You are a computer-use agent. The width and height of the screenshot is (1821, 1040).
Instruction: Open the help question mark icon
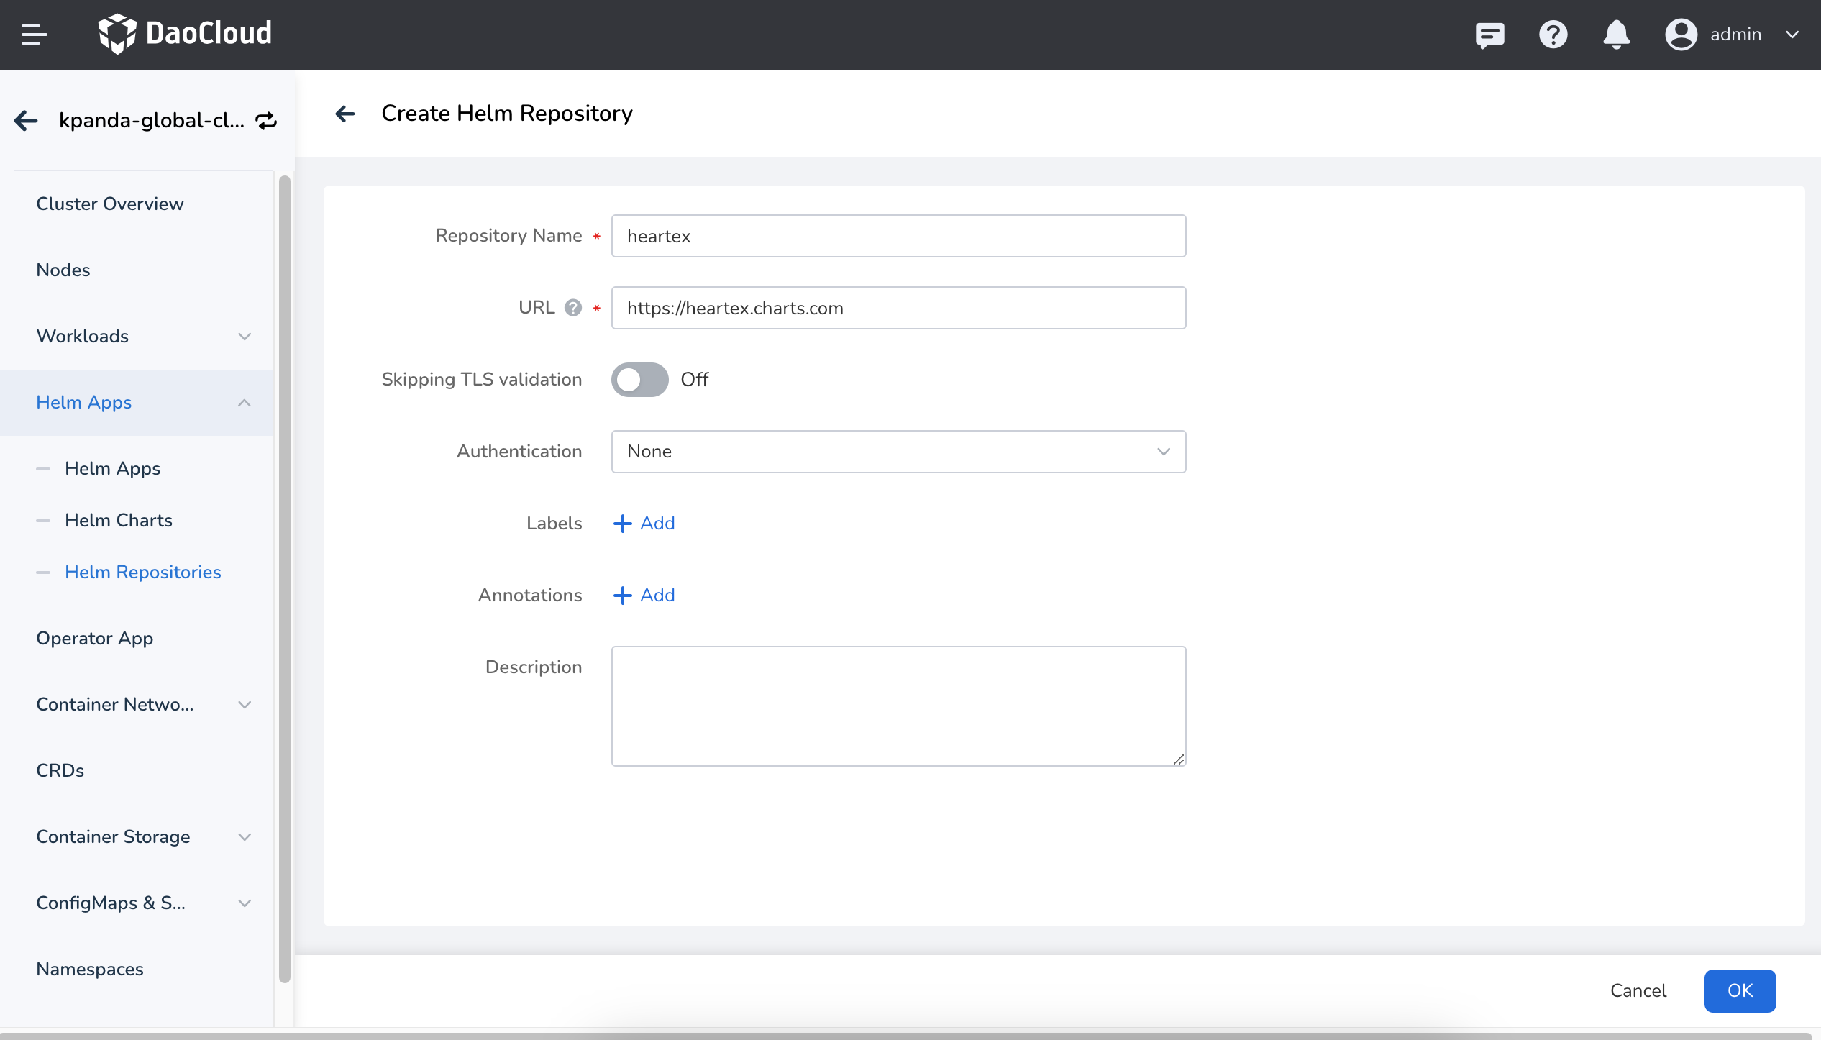click(x=1553, y=35)
